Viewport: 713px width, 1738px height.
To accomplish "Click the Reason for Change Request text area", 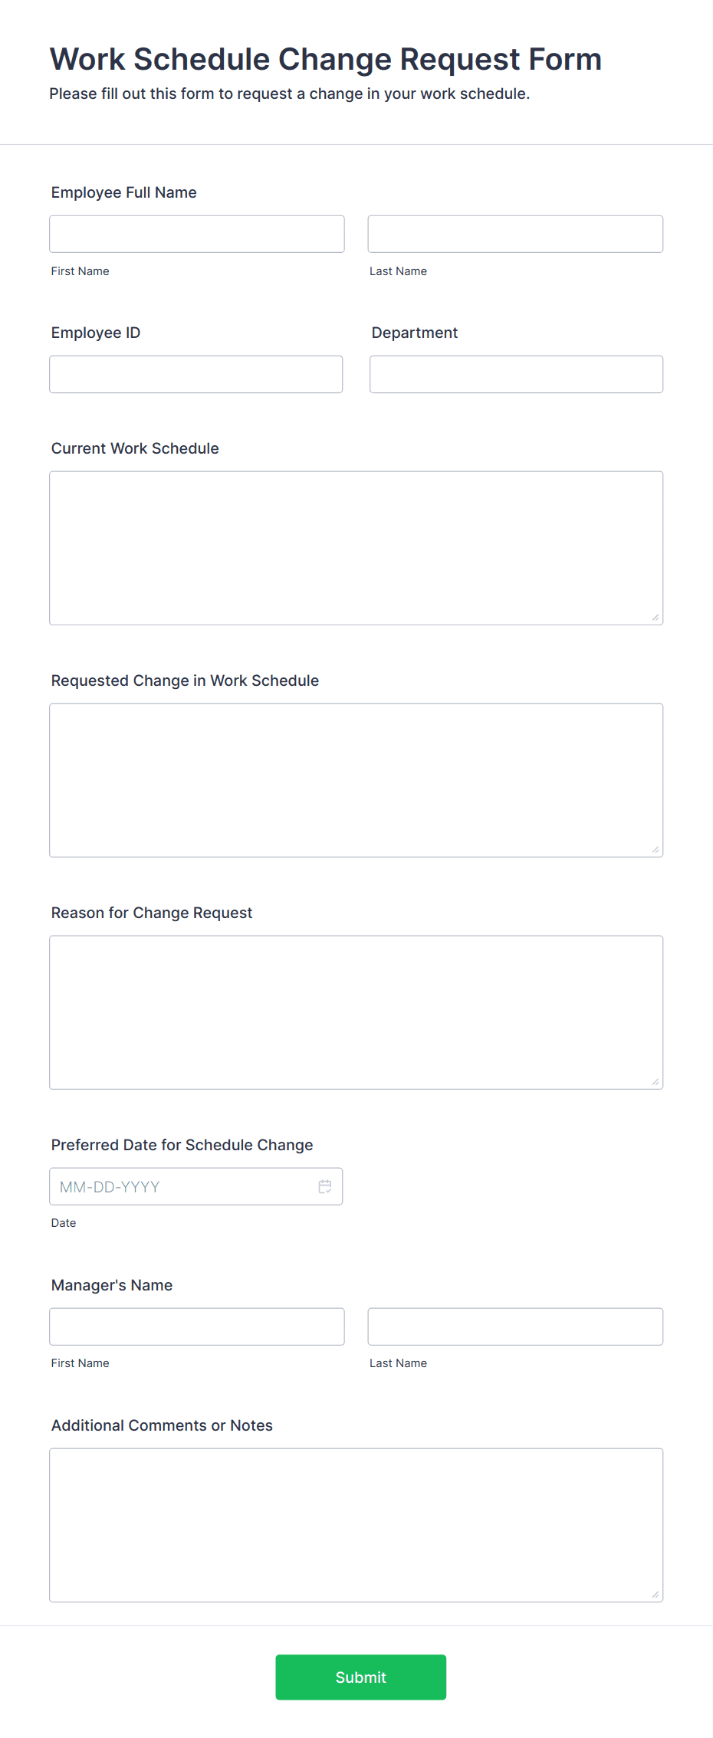I will coord(356,1012).
